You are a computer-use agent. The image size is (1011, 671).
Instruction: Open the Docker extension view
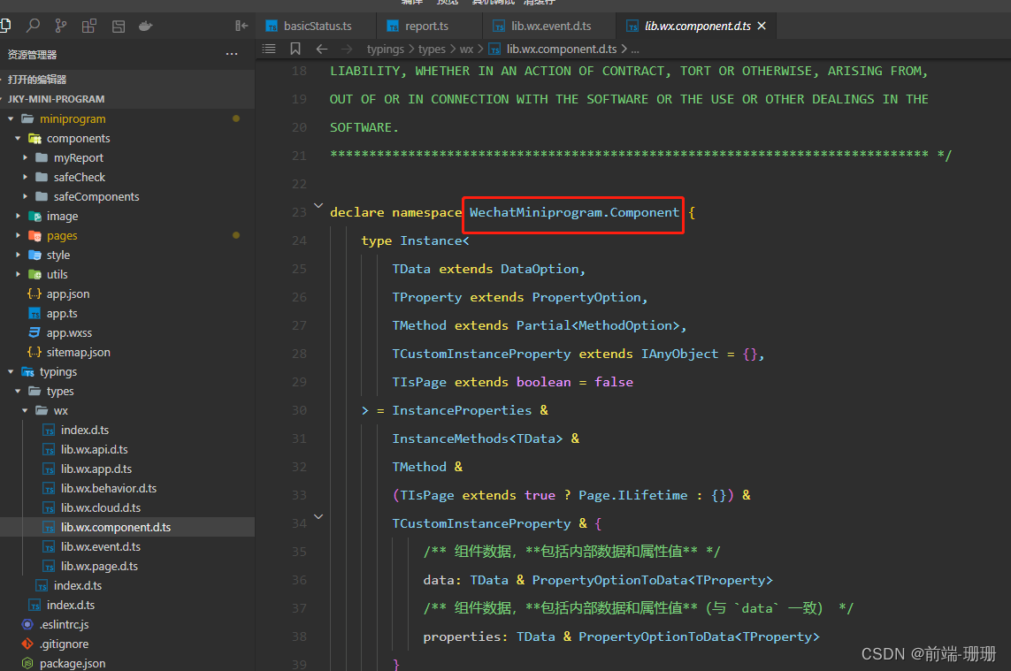(144, 26)
